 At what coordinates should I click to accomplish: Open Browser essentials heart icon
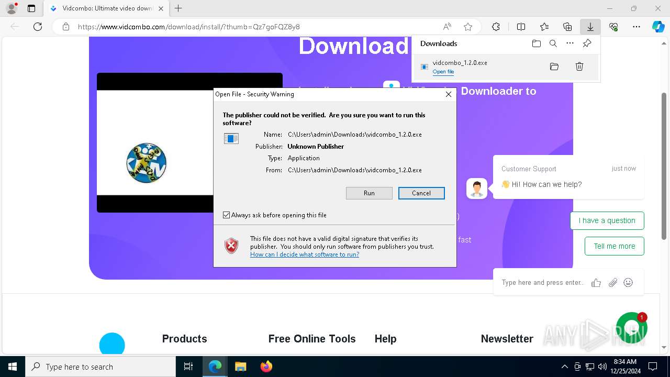tap(613, 27)
